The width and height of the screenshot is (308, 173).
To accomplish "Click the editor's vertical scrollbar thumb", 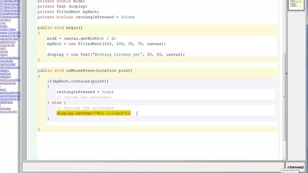I will click(284, 97).
